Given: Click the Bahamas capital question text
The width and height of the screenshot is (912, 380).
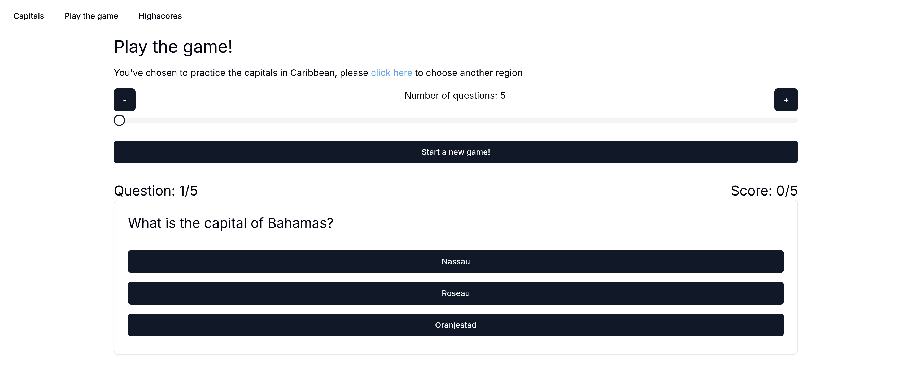Looking at the screenshot, I should coord(230,223).
